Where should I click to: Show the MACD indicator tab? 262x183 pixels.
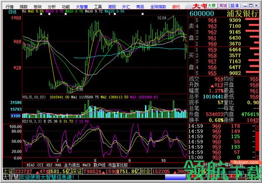click(86, 165)
